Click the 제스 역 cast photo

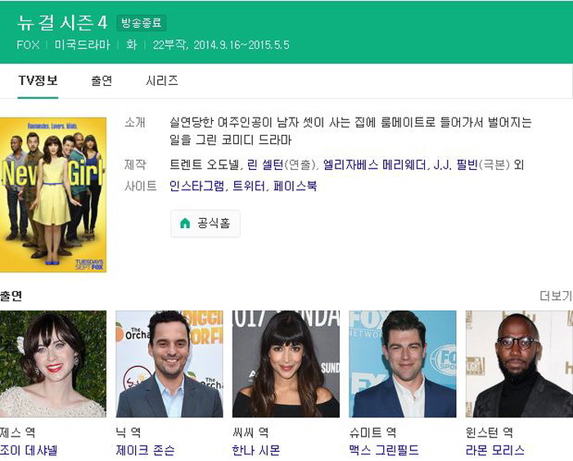(53, 364)
